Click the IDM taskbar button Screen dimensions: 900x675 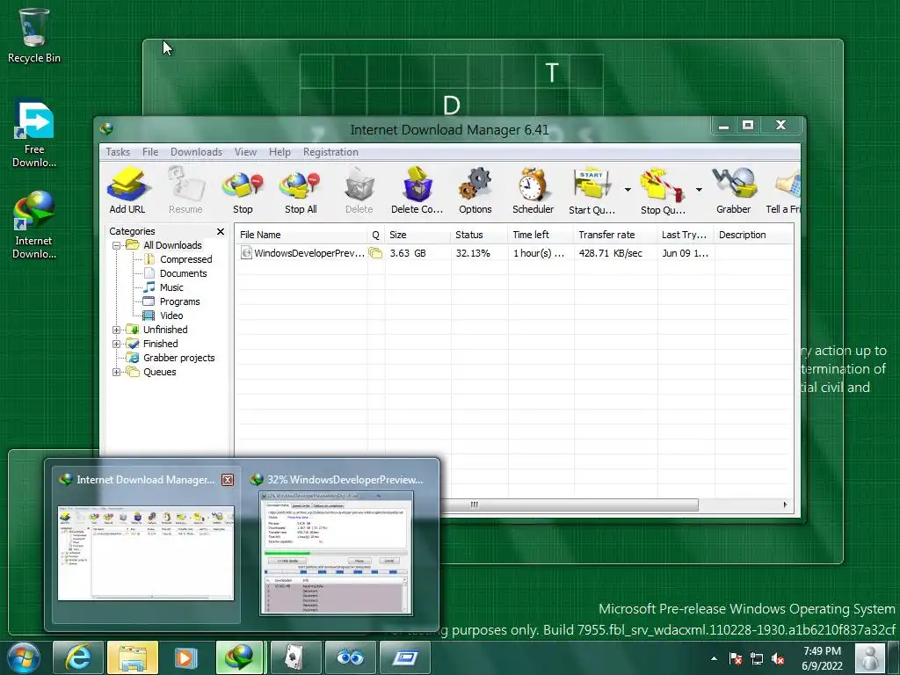(x=241, y=657)
